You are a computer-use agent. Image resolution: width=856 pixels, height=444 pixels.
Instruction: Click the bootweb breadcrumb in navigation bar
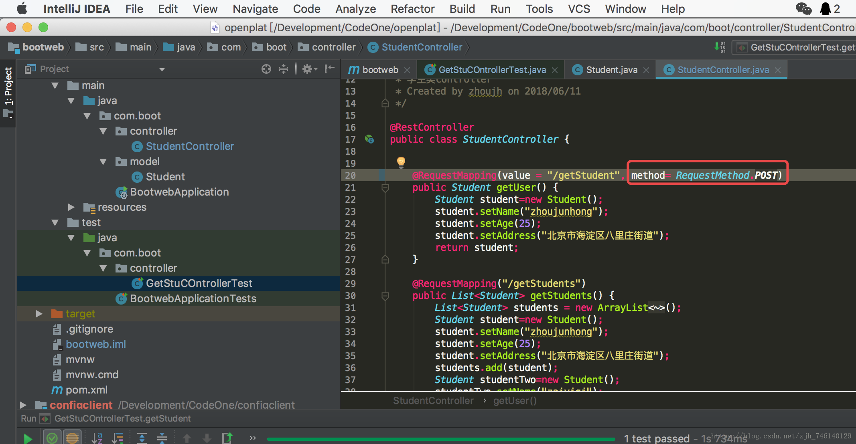click(x=36, y=47)
